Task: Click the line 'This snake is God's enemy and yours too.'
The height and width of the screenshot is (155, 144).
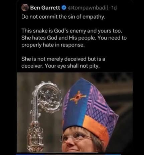Action: pos(72,31)
